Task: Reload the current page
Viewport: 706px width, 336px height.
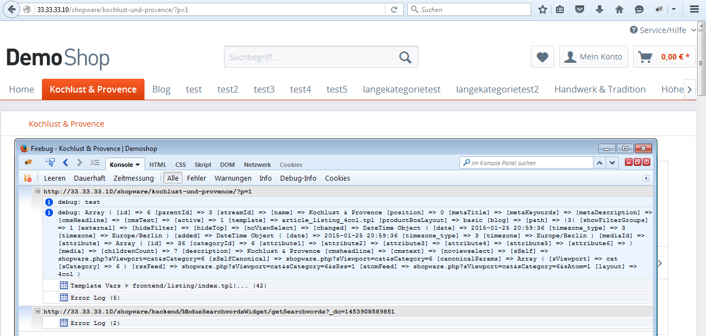Action: [x=394, y=9]
